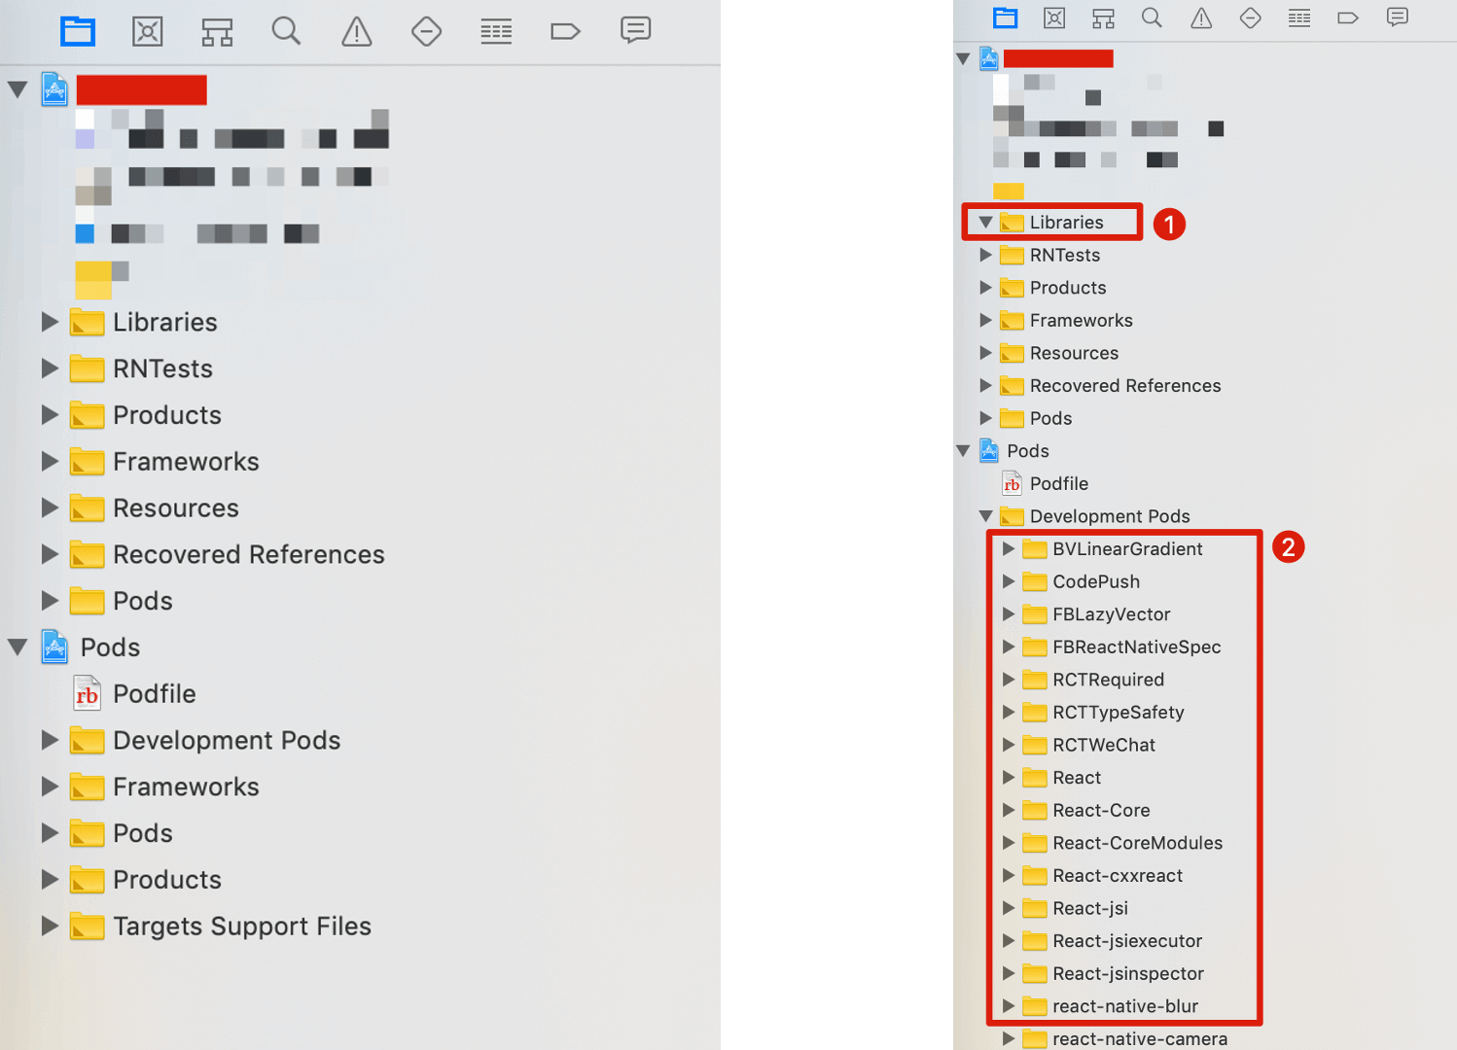The height and width of the screenshot is (1050, 1457).
Task: Expand Targets Support Files disclosure triangle
Action: pyautogui.click(x=49, y=926)
